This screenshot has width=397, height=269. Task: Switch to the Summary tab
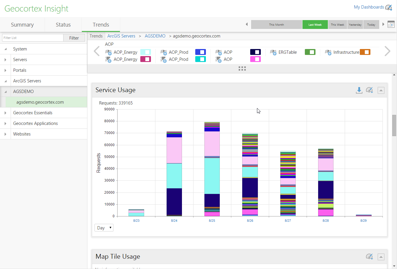click(22, 25)
